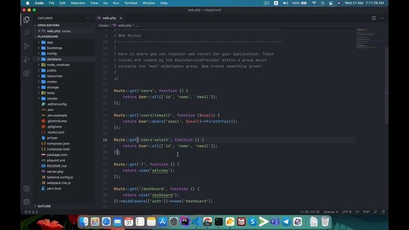Screen dimensions: 409x230
Task: Open the Terminal menu
Action: coord(130,3)
